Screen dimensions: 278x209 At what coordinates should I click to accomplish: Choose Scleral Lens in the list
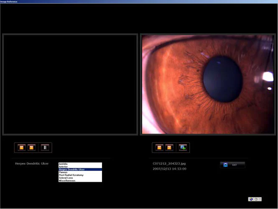tap(80, 178)
